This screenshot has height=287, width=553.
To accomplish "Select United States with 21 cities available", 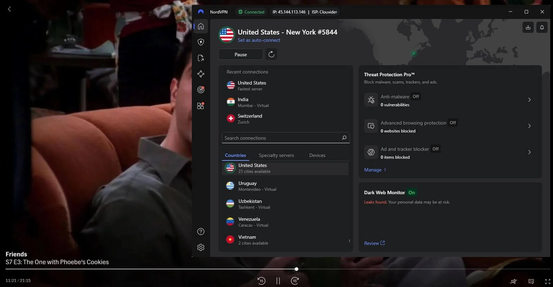I will pos(285,168).
